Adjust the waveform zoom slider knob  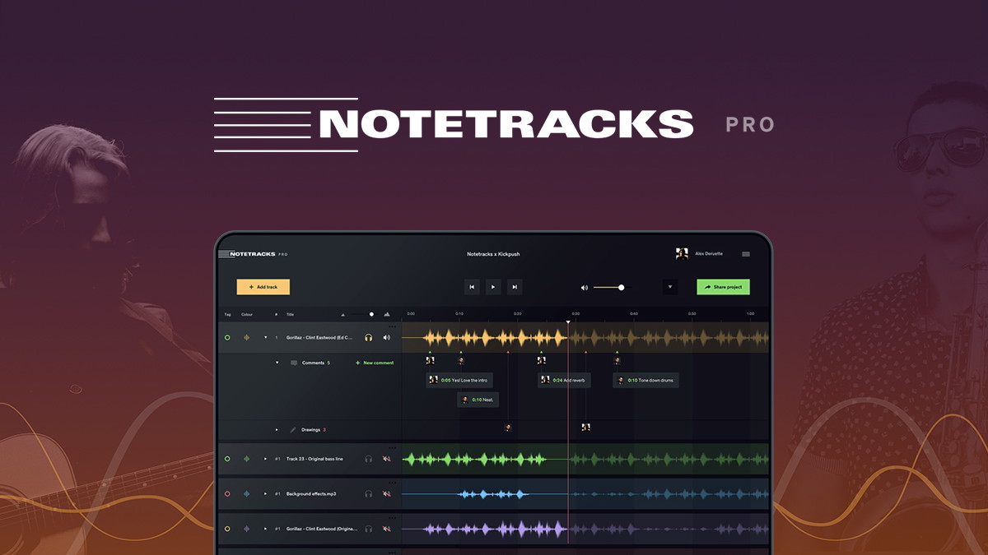[371, 314]
